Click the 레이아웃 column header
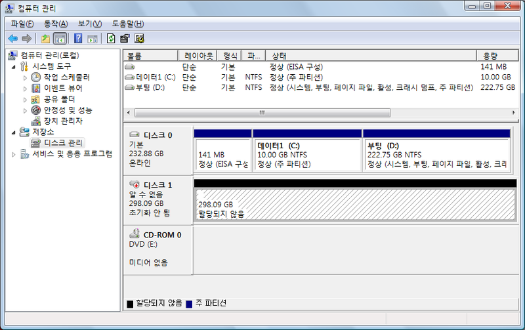This screenshot has width=525, height=330. (199, 56)
